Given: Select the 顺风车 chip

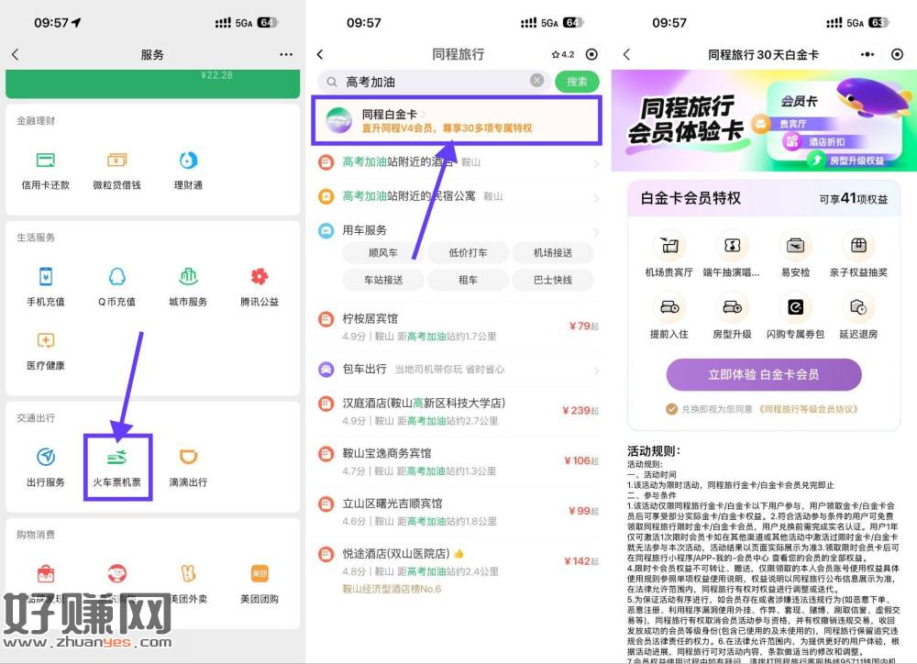Looking at the screenshot, I should click(383, 253).
